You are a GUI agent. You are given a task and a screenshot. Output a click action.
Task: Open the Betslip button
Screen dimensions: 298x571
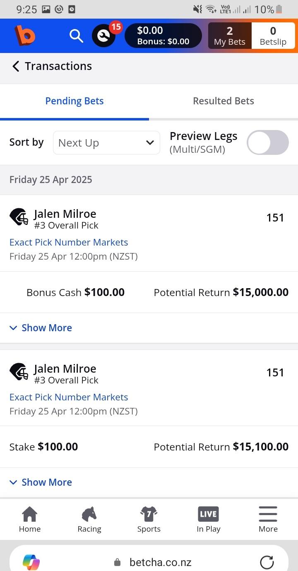click(x=273, y=36)
